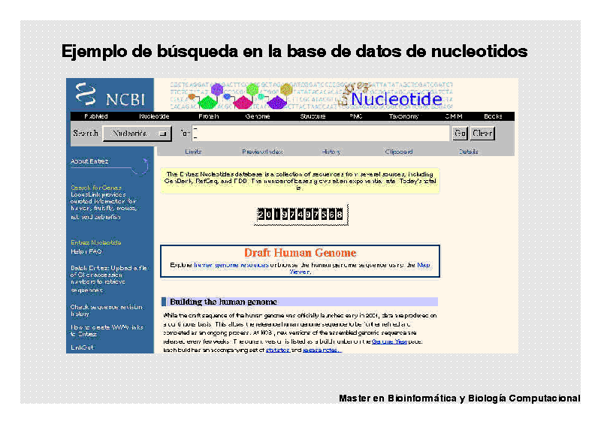This screenshot has width=601, height=424.
Task: Open the Help | FAQ sidebar link
Action: (86, 252)
